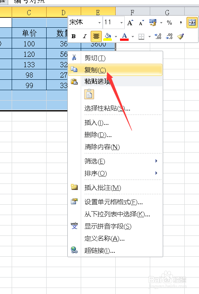
Task: Toggle center alignment button
Action: (96, 36)
